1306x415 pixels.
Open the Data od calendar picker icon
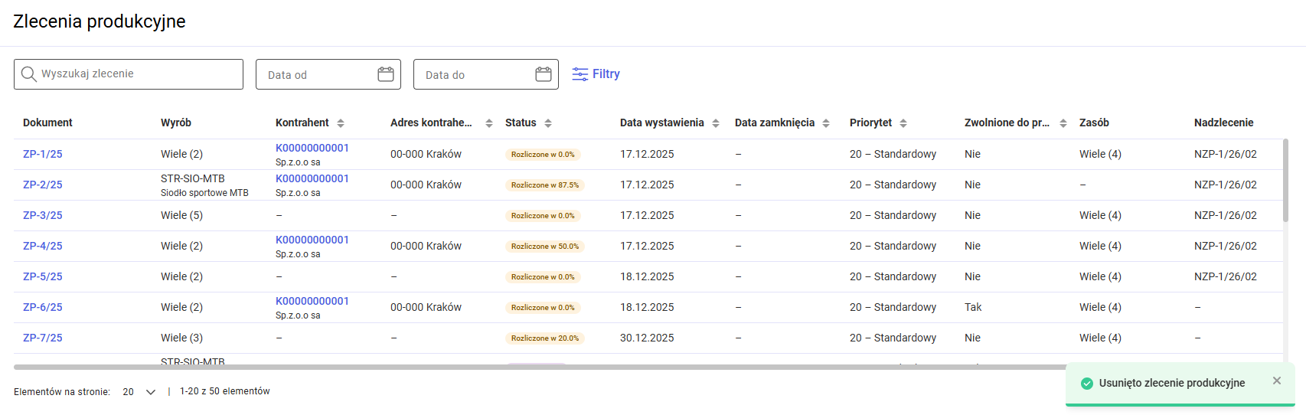coord(386,74)
